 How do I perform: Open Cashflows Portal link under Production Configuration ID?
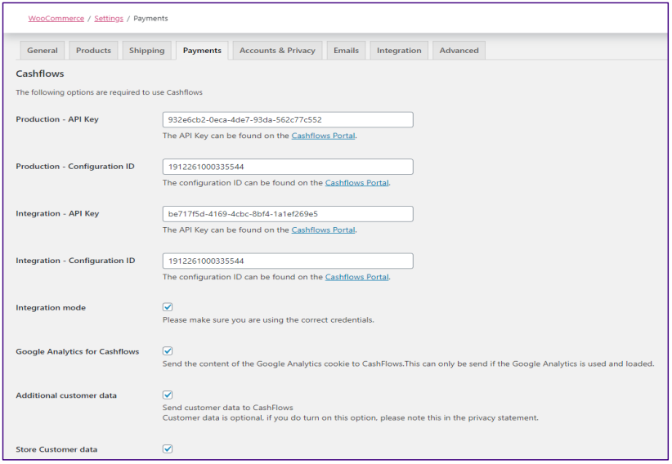(356, 183)
